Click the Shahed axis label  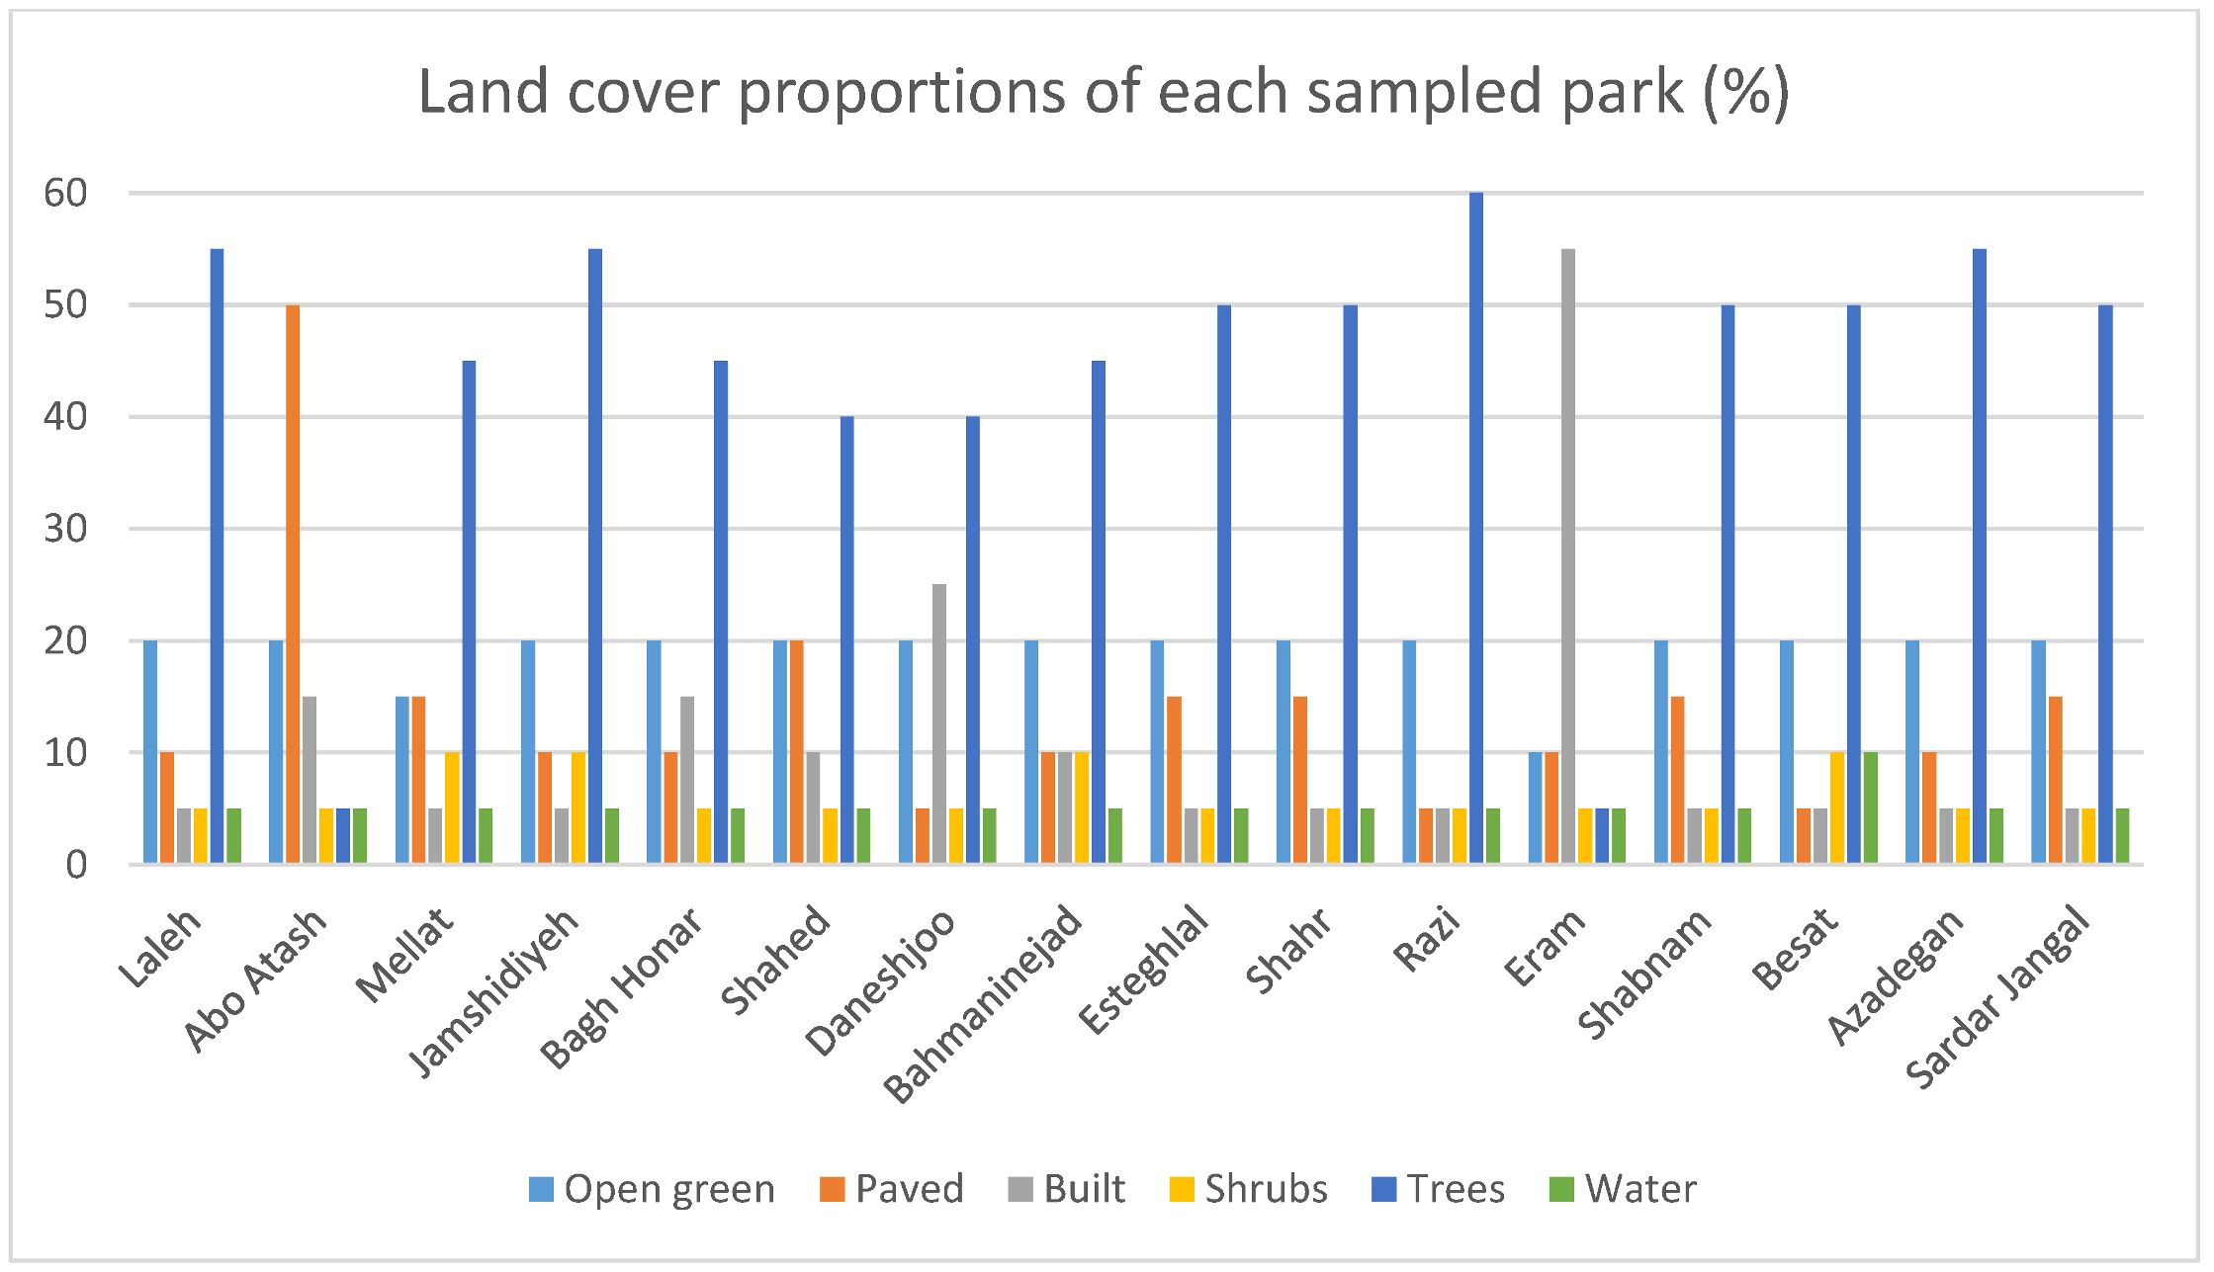pos(777,960)
